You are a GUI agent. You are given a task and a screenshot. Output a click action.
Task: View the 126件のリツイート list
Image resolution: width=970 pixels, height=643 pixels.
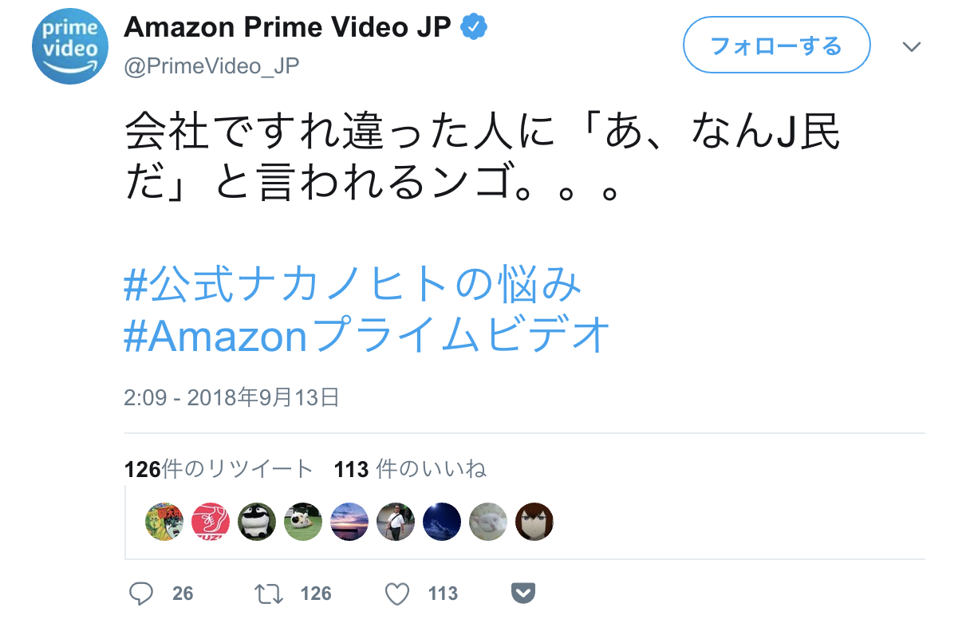pyautogui.click(x=219, y=469)
